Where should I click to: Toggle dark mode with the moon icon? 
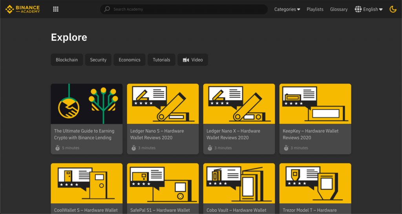click(393, 9)
